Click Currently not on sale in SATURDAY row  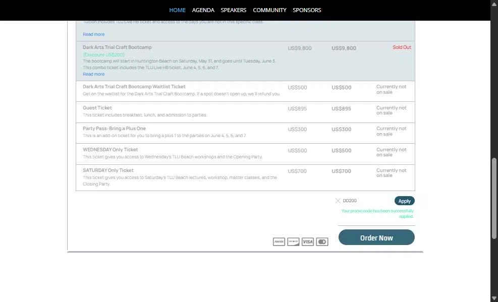[392, 173]
